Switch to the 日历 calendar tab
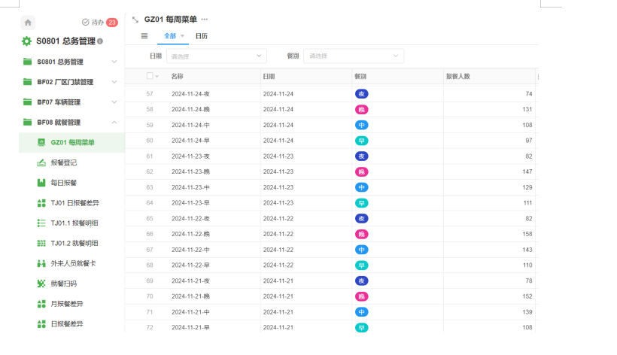 [202, 36]
